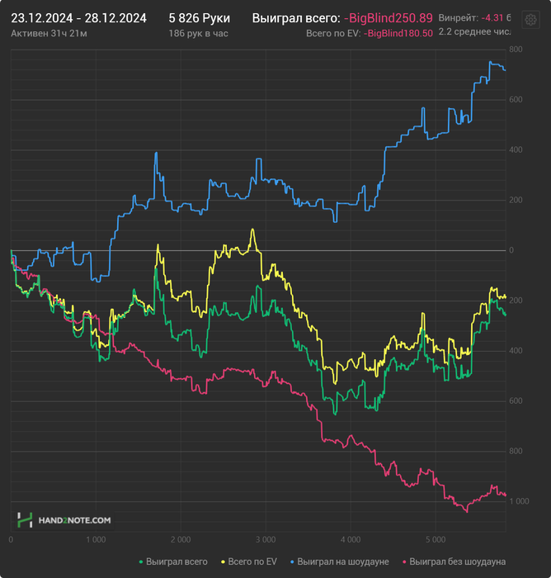Viewport: 551px width, 578px height.
Task: Click the Винрейт winrate value
Action: pyautogui.click(x=495, y=17)
